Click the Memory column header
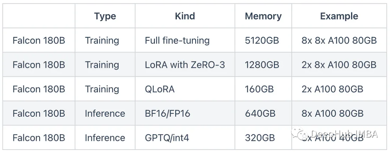This screenshot has height=152, width=390. 263,16
